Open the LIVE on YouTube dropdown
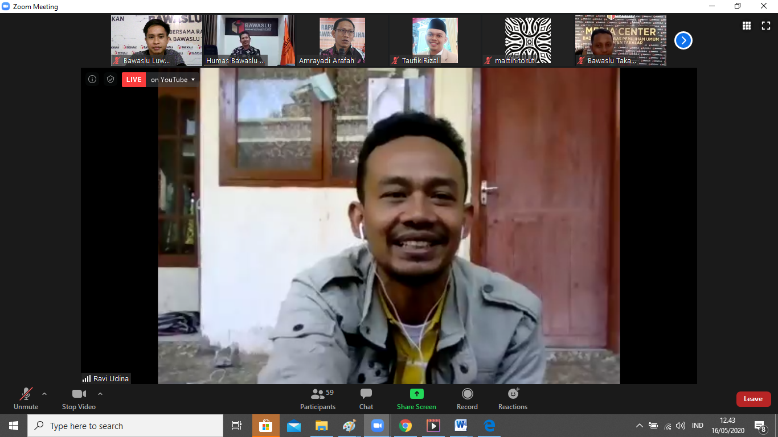 [173, 80]
